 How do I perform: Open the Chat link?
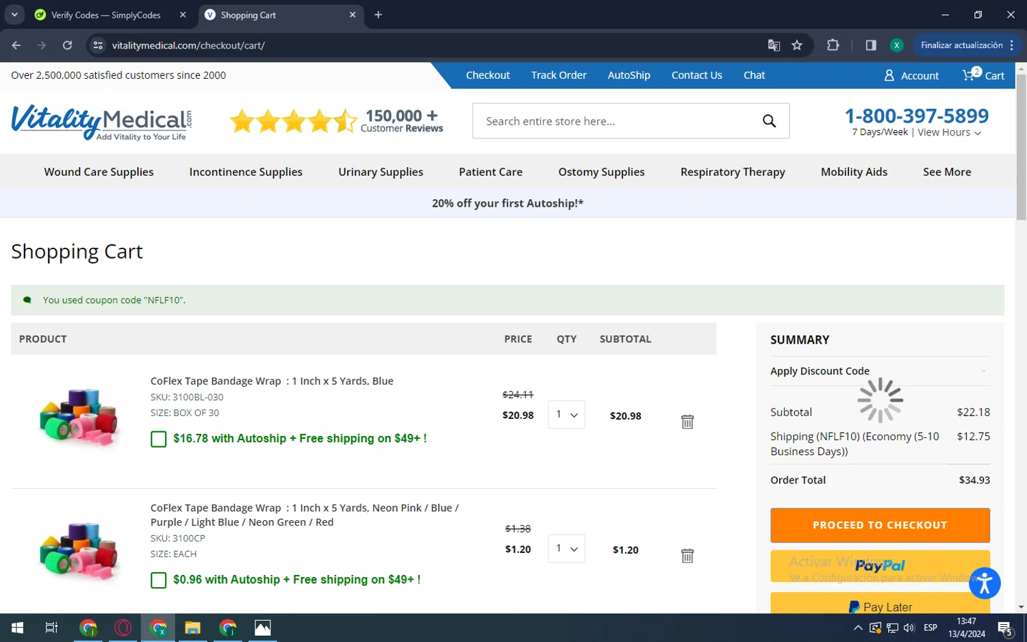tap(754, 75)
